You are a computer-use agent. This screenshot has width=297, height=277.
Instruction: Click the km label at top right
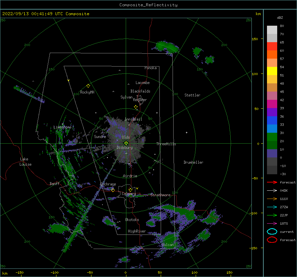[x=258, y=14]
